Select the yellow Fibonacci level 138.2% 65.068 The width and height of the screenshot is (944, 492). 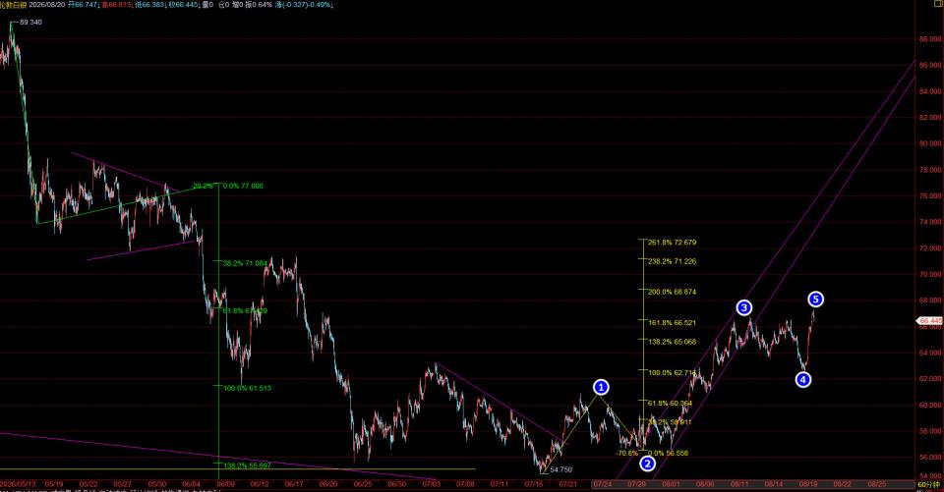pos(672,342)
